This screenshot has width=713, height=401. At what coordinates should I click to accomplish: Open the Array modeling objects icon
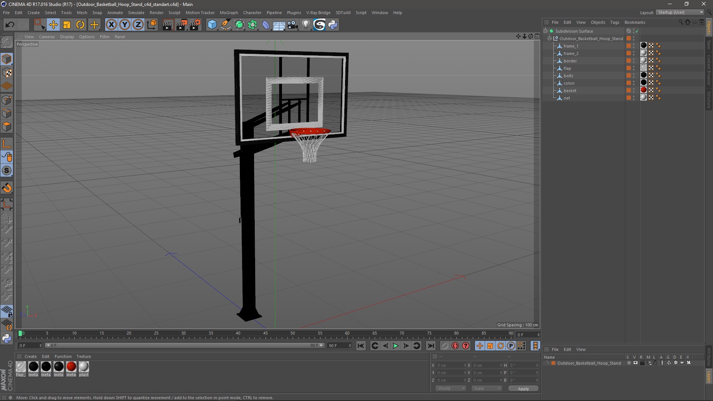pyautogui.click(x=253, y=25)
